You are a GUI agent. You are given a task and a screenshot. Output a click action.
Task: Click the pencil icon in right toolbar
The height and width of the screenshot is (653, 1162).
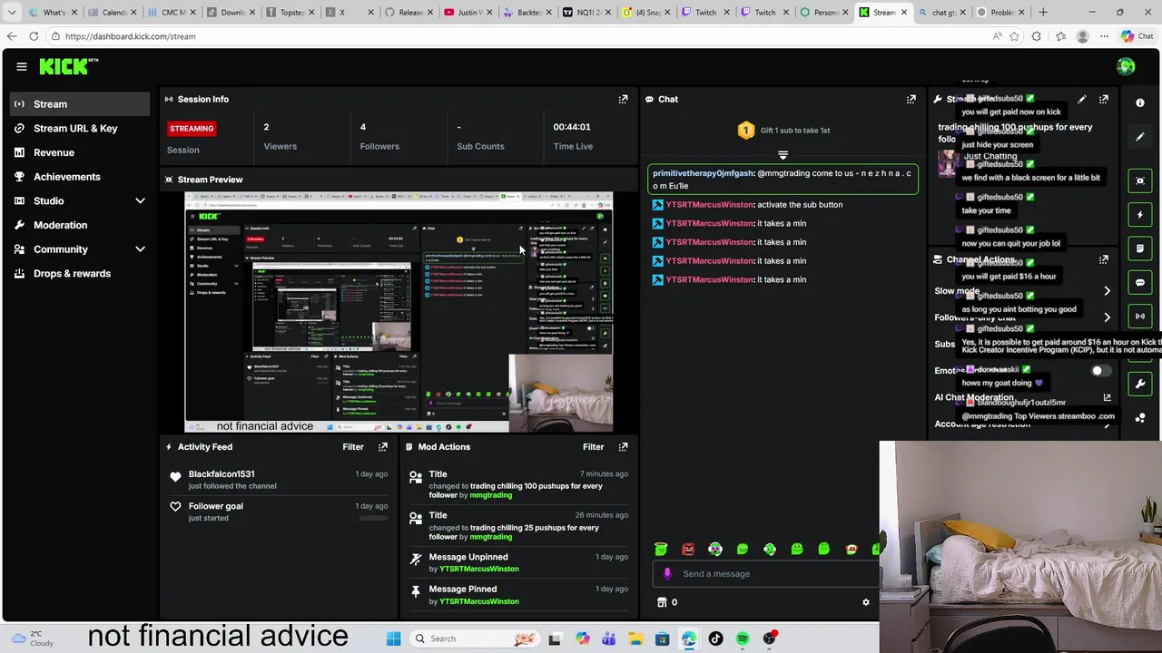1140,137
